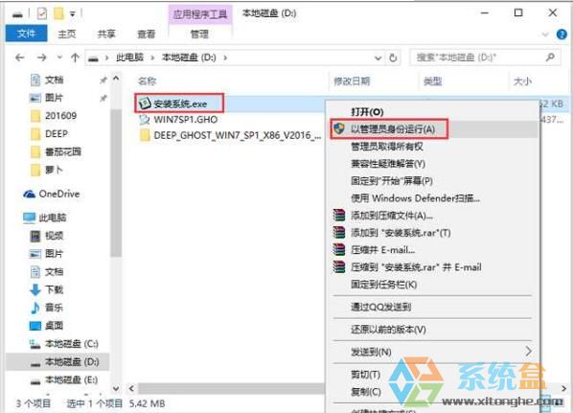The image size is (573, 413).
Task: Click the refresh icon beside address bar
Action: click(x=393, y=57)
